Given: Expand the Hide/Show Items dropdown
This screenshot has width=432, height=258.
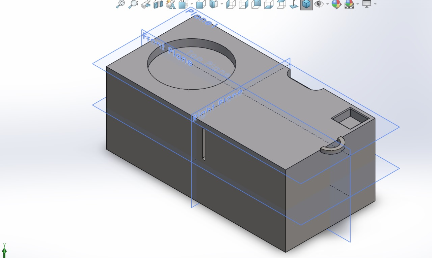Looking at the screenshot, I should 327,4.
